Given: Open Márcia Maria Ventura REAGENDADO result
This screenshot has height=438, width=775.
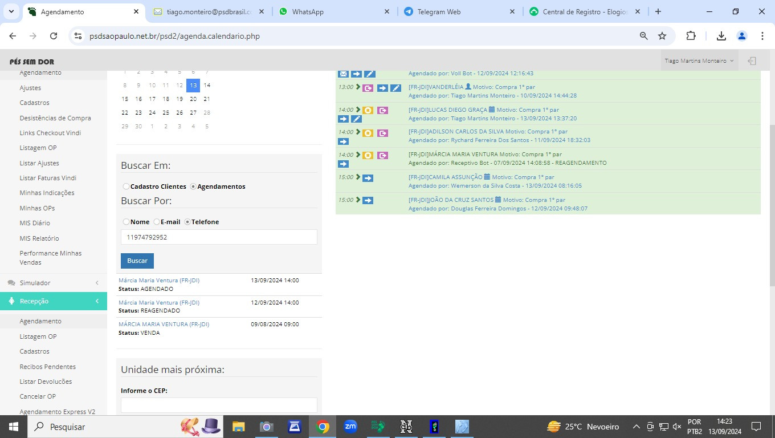Looking at the screenshot, I should [159, 303].
